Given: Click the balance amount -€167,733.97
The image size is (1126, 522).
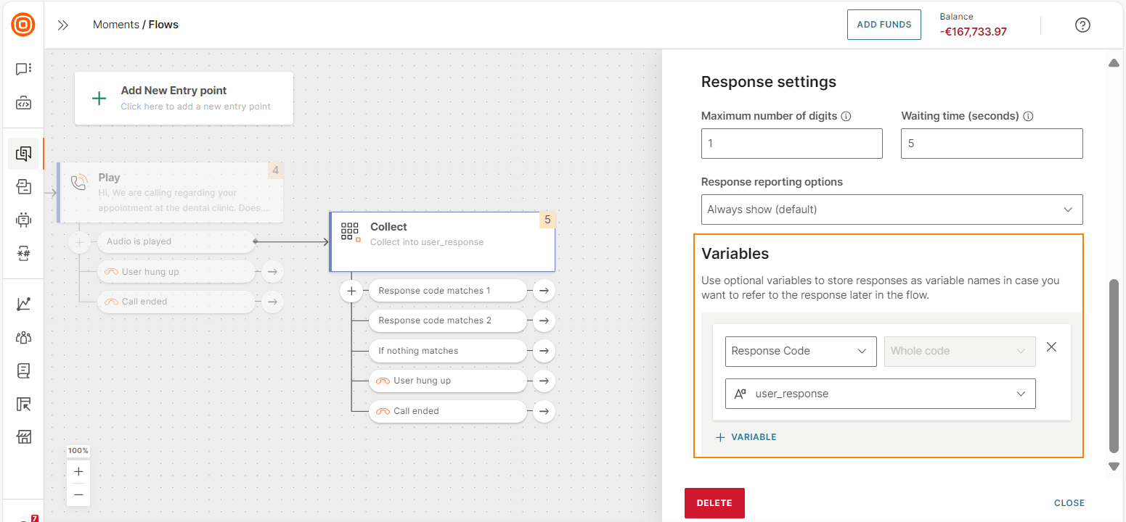Looking at the screenshot, I should [x=973, y=31].
